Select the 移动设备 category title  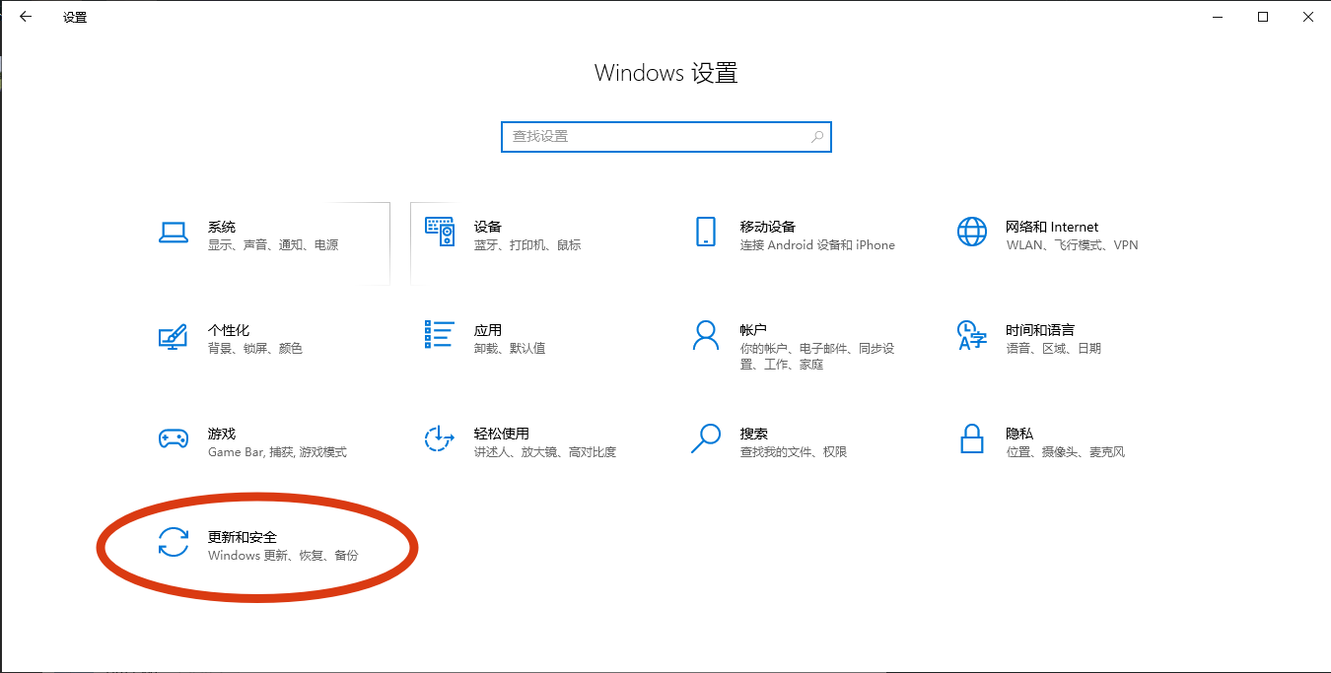pyautogui.click(x=768, y=227)
